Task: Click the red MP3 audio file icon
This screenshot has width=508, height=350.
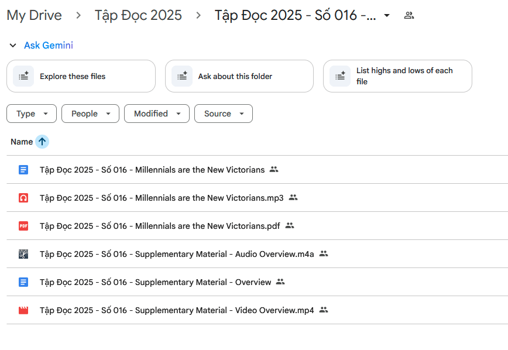Action: 23,198
